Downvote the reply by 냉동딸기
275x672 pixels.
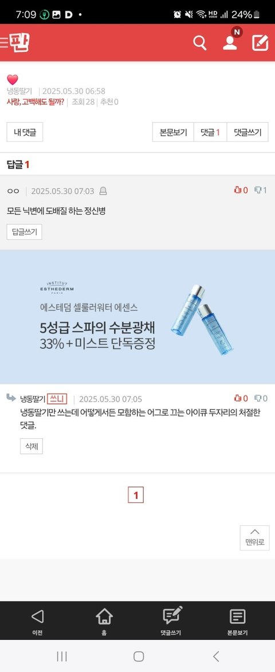point(261,399)
